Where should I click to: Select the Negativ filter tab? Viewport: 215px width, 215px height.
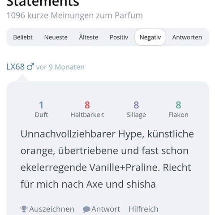click(x=150, y=37)
